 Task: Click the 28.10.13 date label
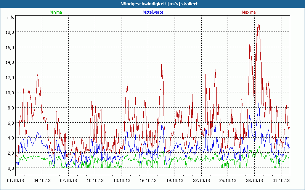click(255, 180)
